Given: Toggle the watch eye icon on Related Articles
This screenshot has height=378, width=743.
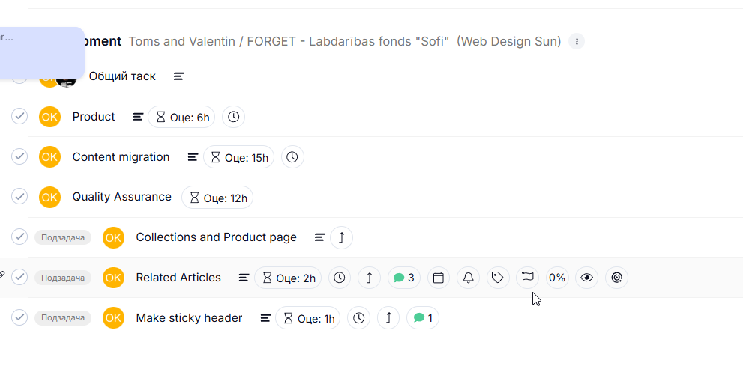Looking at the screenshot, I should click(x=587, y=278).
